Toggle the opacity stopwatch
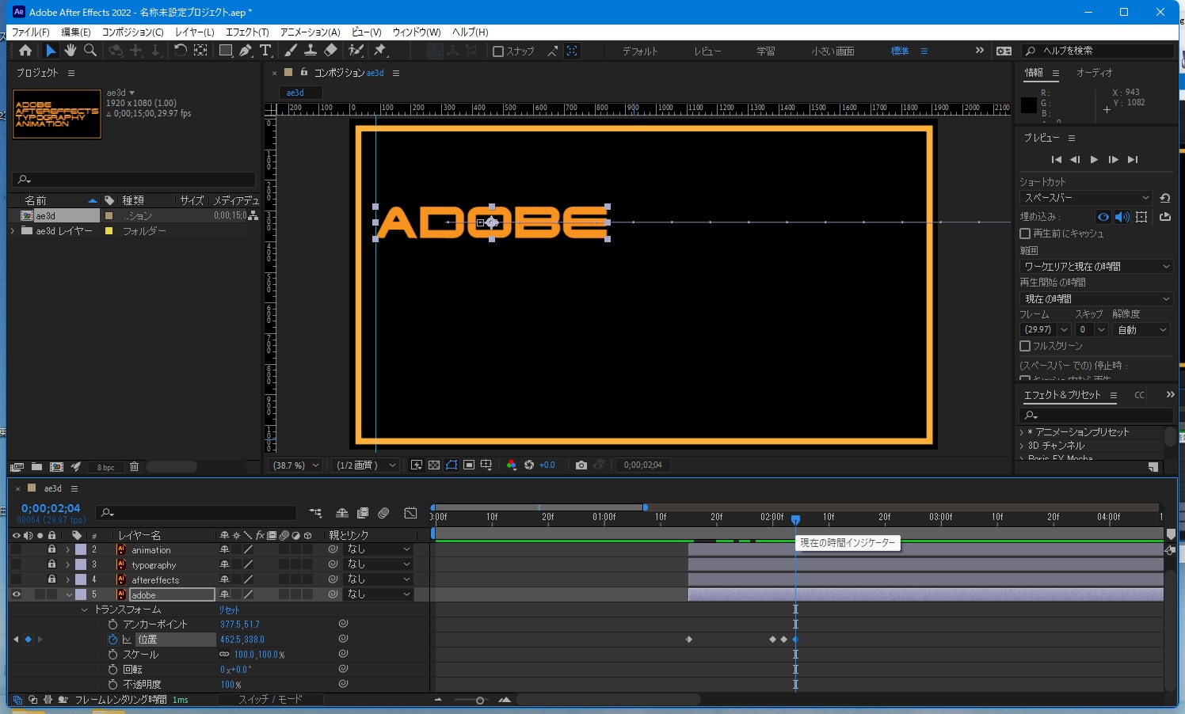The width and height of the screenshot is (1185, 714). [x=112, y=685]
